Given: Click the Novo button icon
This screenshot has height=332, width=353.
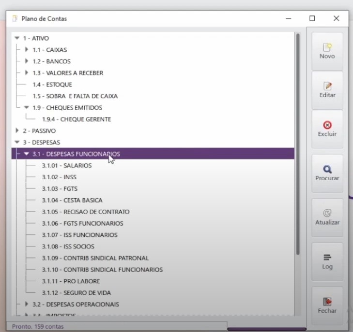Looking at the screenshot, I should click(x=327, y=47).
